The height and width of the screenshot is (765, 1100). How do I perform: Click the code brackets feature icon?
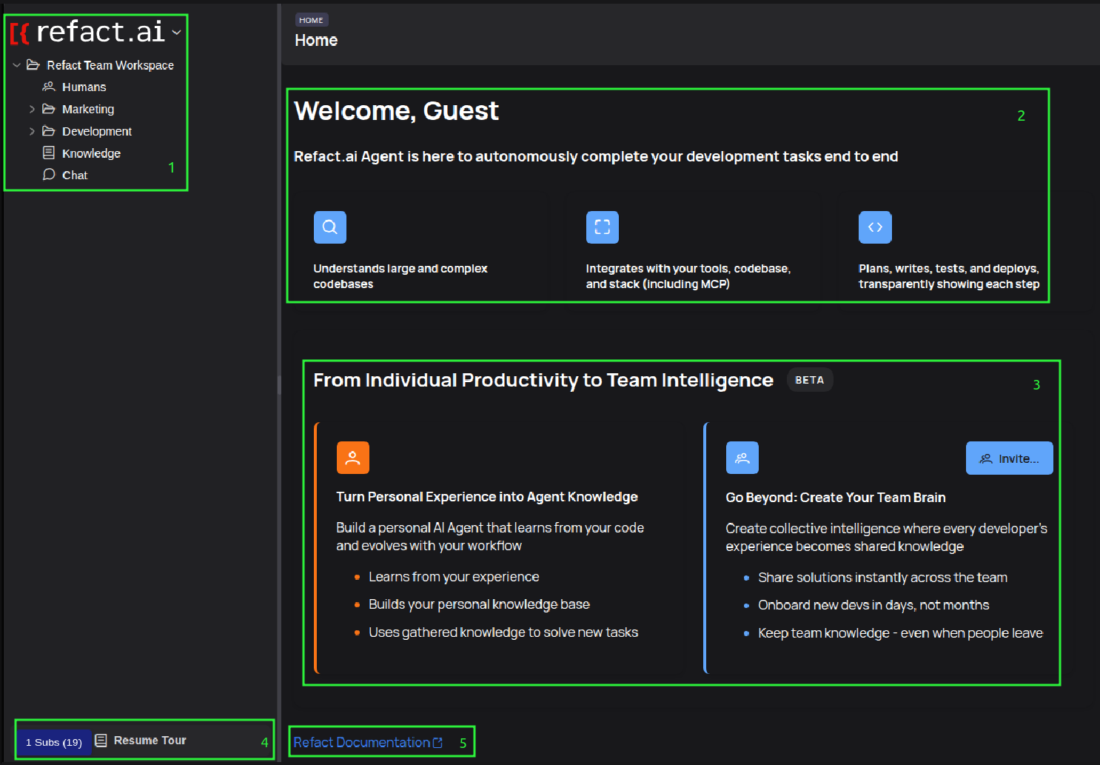(875, 227)
